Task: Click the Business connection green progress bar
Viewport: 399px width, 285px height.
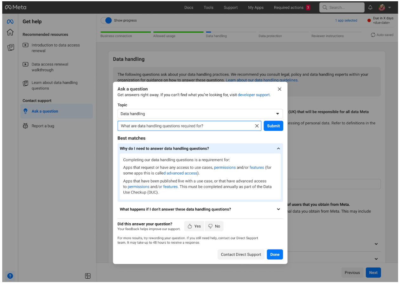Action: click(126, 32)
